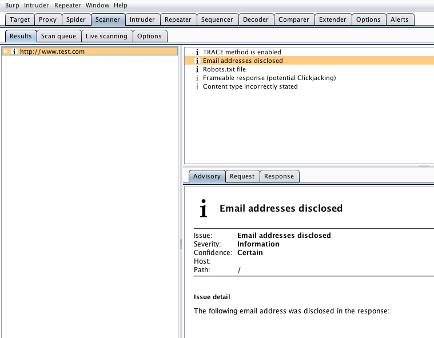Click info icon beside Frameable response issue
This screenshot has height=338, width=434.
click(x=197, y=78)
